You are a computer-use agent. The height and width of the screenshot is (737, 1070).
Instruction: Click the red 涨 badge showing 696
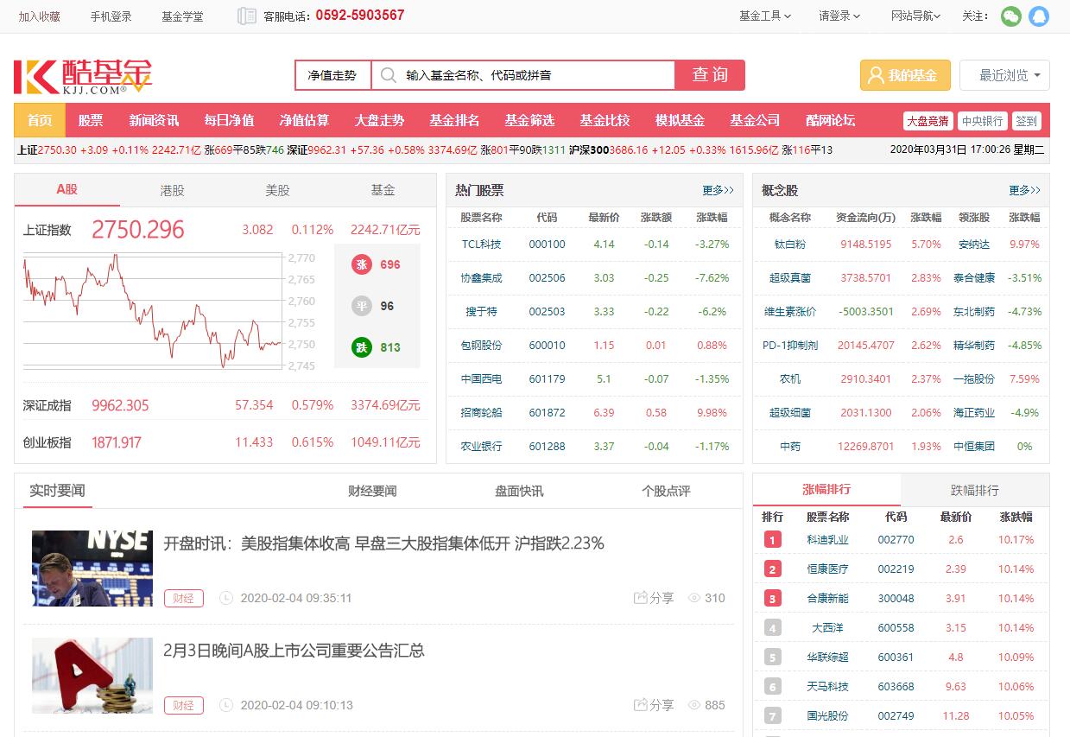(x=362, y=264)
